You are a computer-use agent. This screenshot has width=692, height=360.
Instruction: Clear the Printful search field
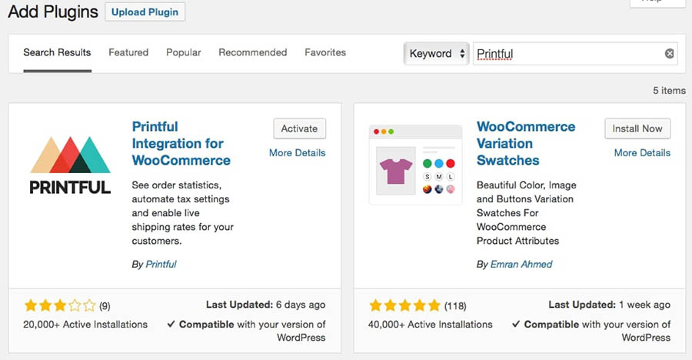pos(669,53)
